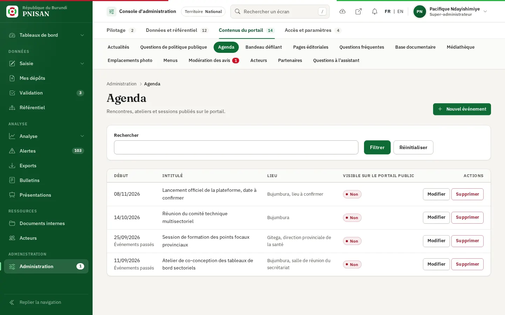Viewport: 505px width, 315px height.
Task: Click the Console d'administration sliders icon
Action: click(x=112, y=12)
